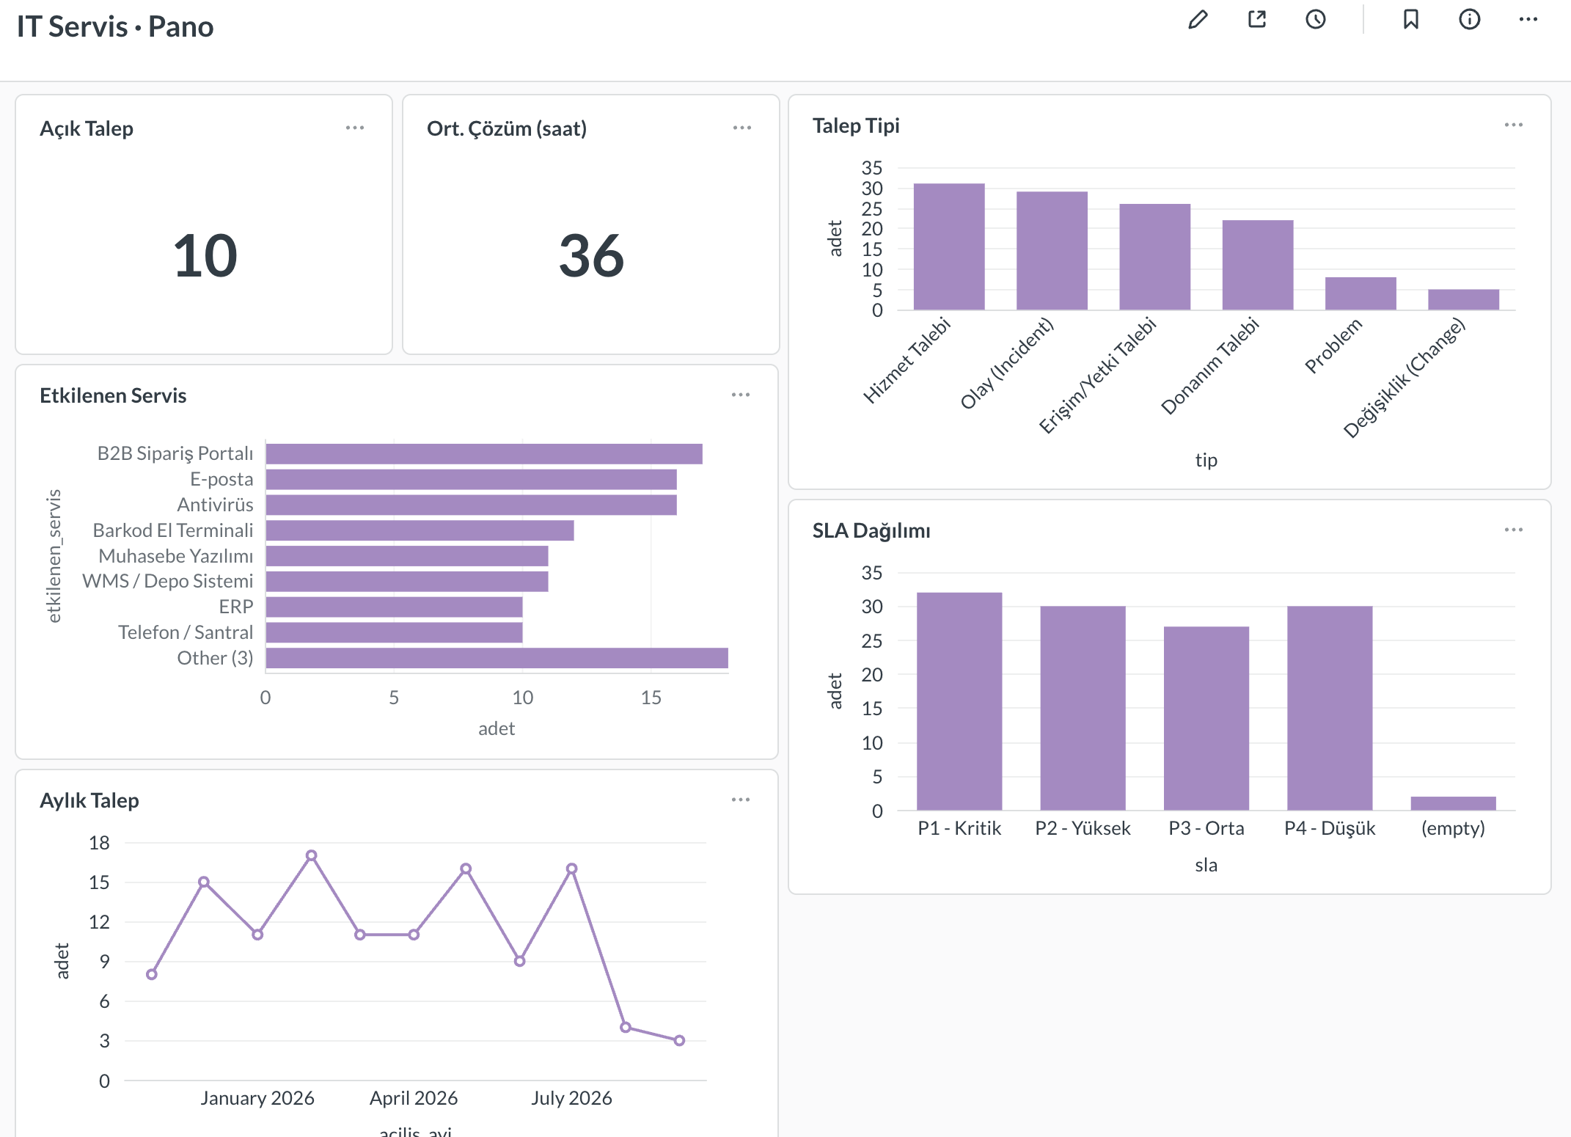The width and height of the screenshot is (1571, 1137).
Task: Open the clock auto-refresh icon
Action: click(x=1316, y=20)
